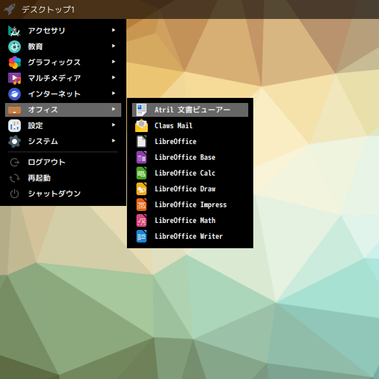
Task: Click the LibreOffice Draw yellow icon
Action: click(141, 189)
